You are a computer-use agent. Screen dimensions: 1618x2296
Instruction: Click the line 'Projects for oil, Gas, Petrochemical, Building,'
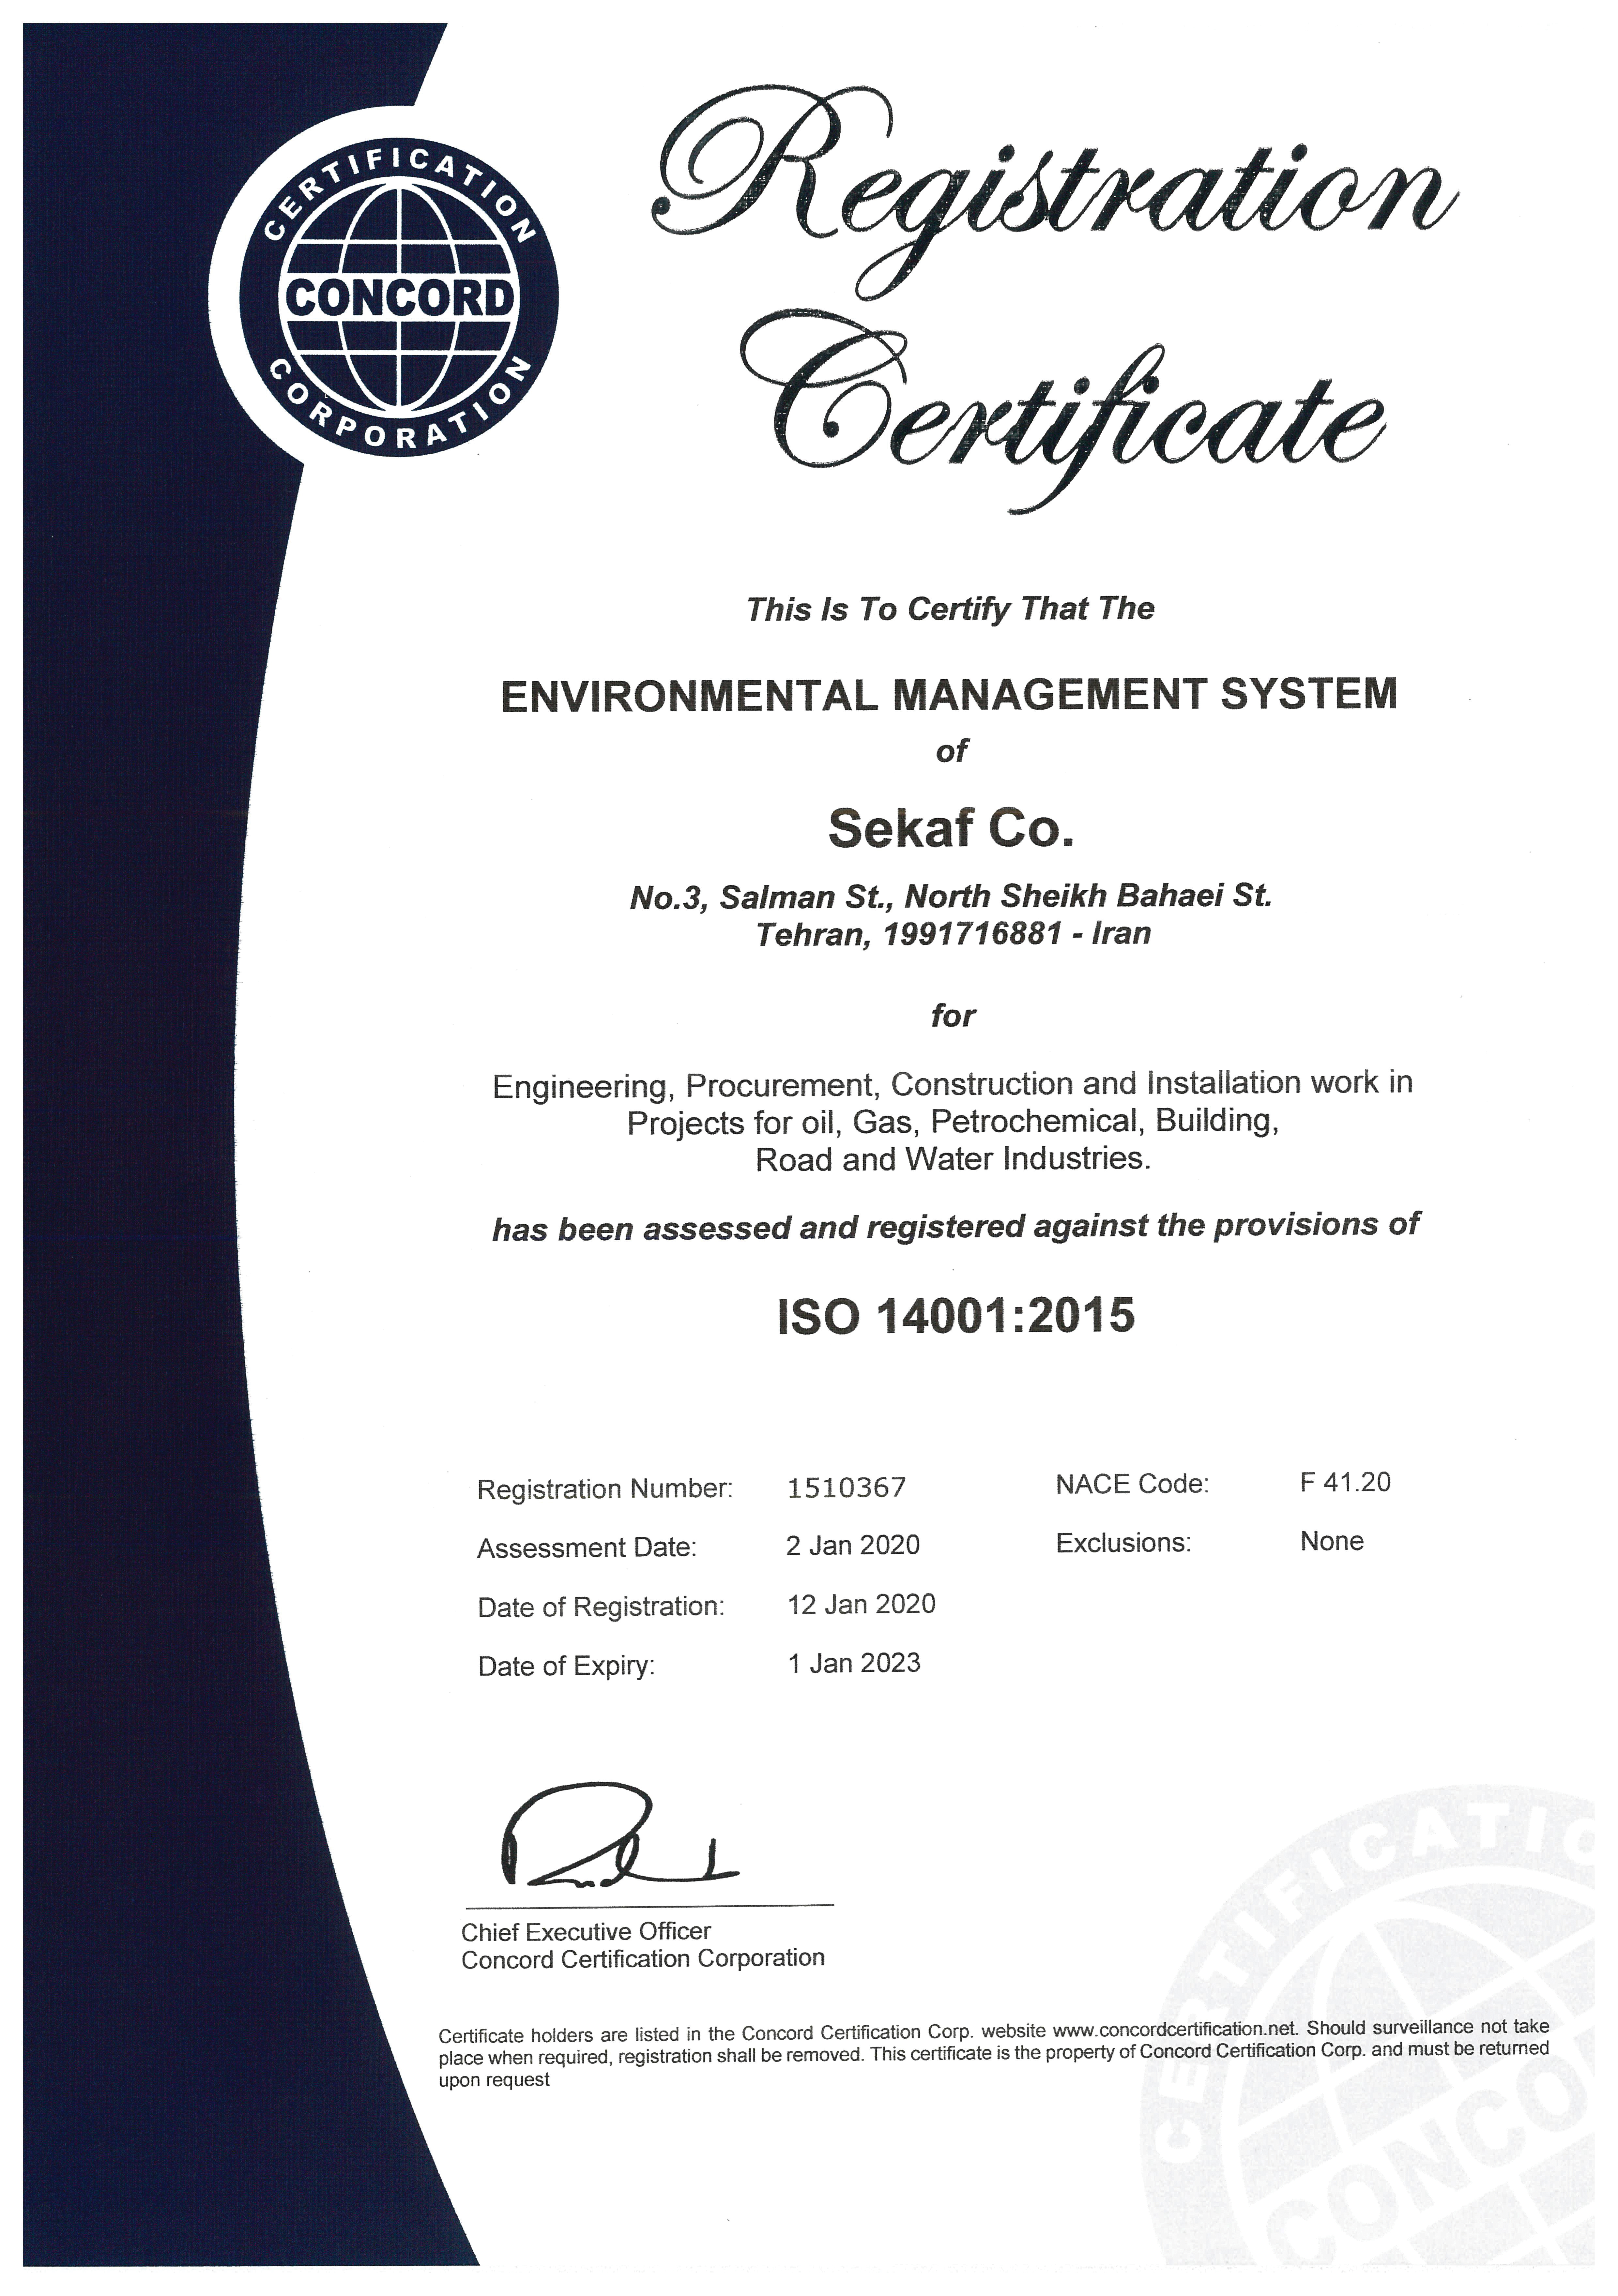click(953, 1122)
